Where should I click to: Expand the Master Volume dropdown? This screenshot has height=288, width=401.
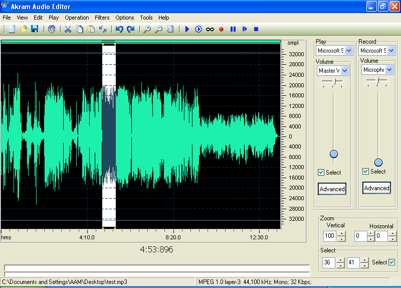tap(344, 71)
